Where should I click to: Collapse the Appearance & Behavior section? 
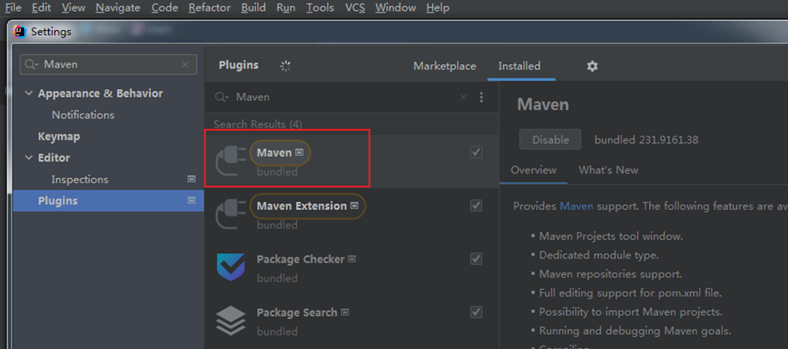click(x=29, y=93)
